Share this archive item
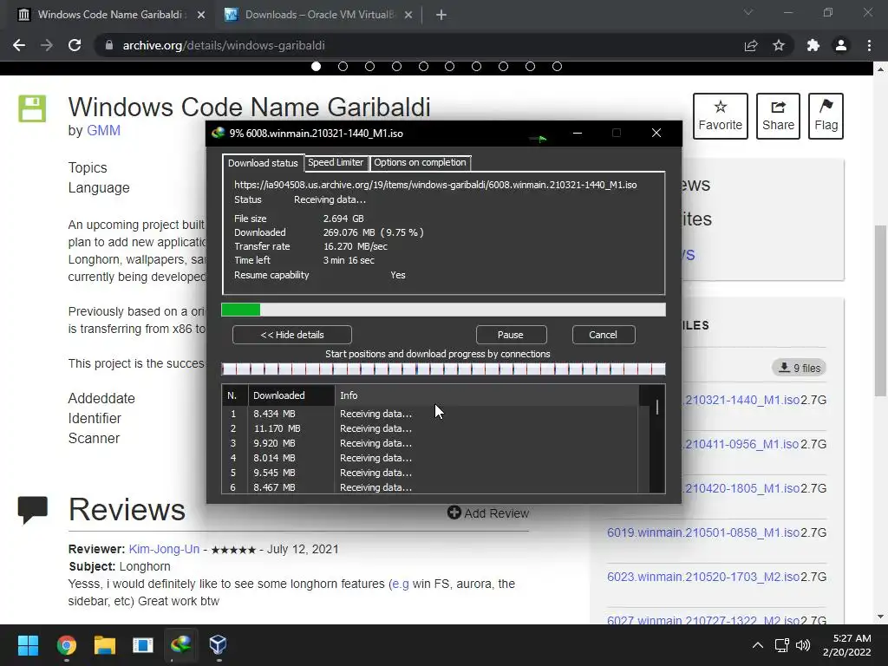Viewport: 888px width, 666px height. [778, 116]
